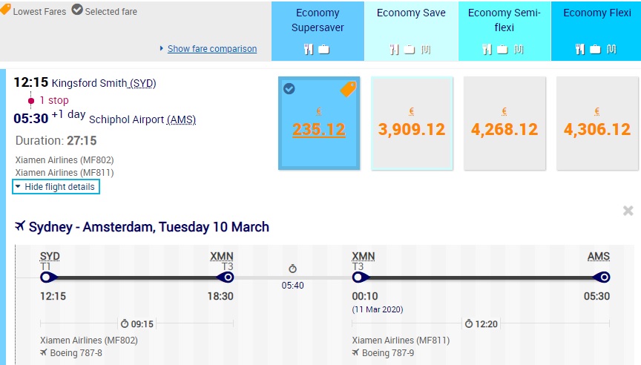The width and height of the screenshot is (641, 365).
Task: Click the Boeing 787-8 aircraft text
Action: pos(76,352)
